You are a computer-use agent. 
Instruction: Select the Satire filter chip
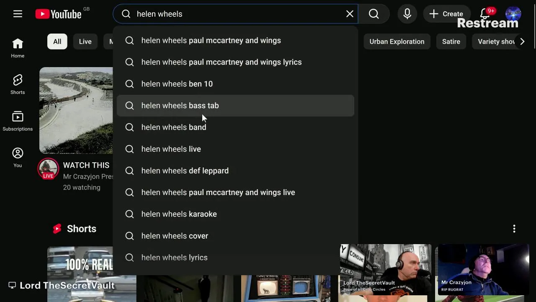point(451,42)
